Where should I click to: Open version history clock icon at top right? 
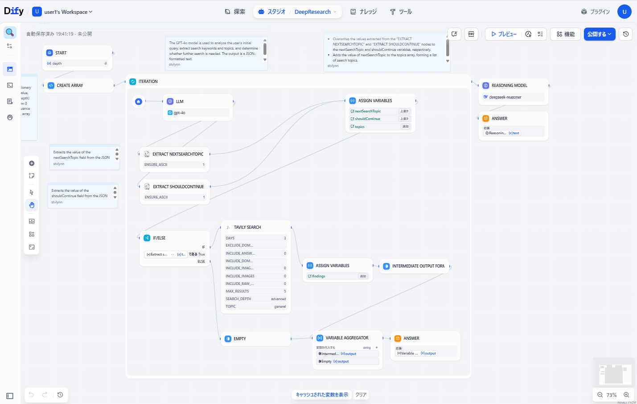pos(626,34)
